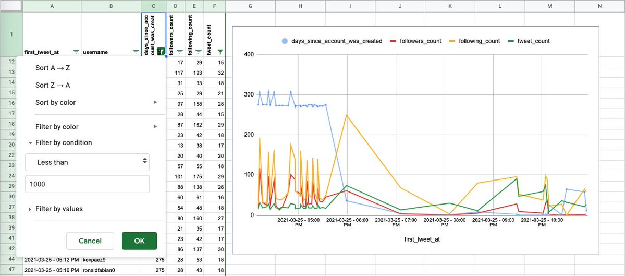Screen dimensions: 625x276
Task: Confirm filter with OK button
Action: click(140, 241)
